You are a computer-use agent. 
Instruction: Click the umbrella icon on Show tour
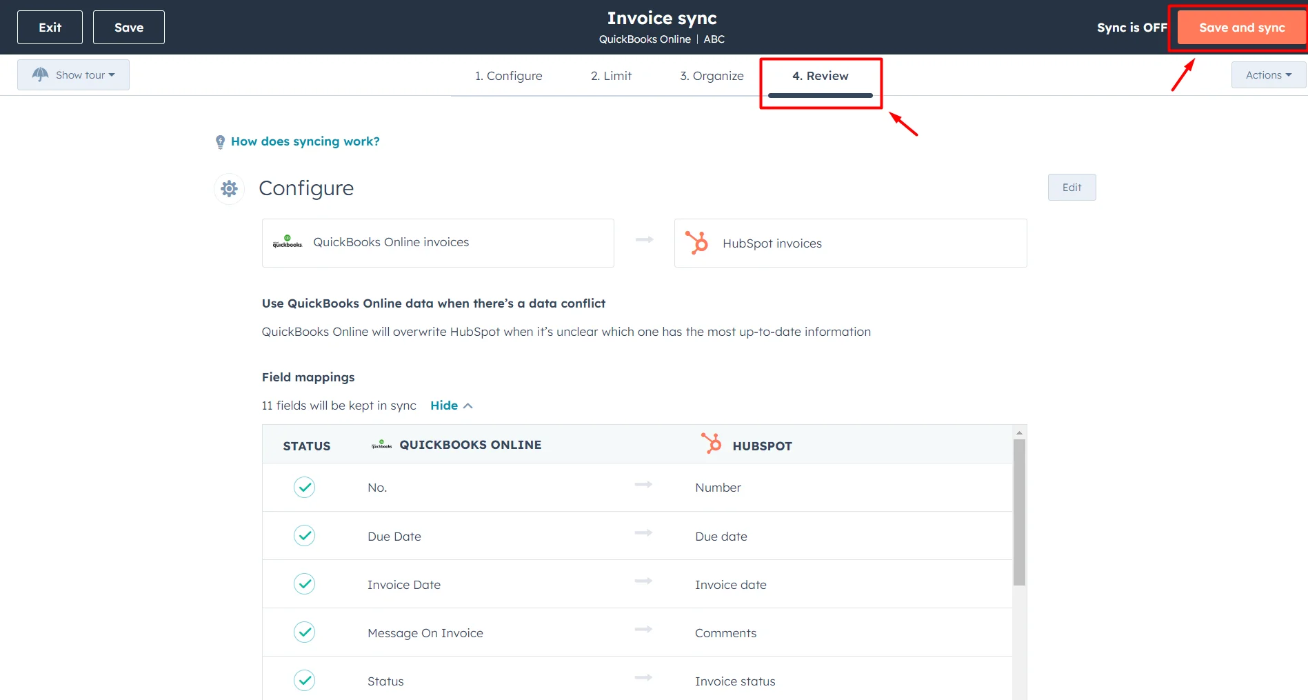(x=40, y=74)
